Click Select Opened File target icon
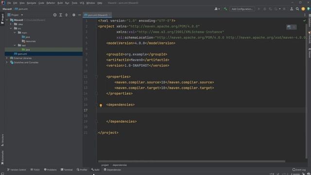 55,15
